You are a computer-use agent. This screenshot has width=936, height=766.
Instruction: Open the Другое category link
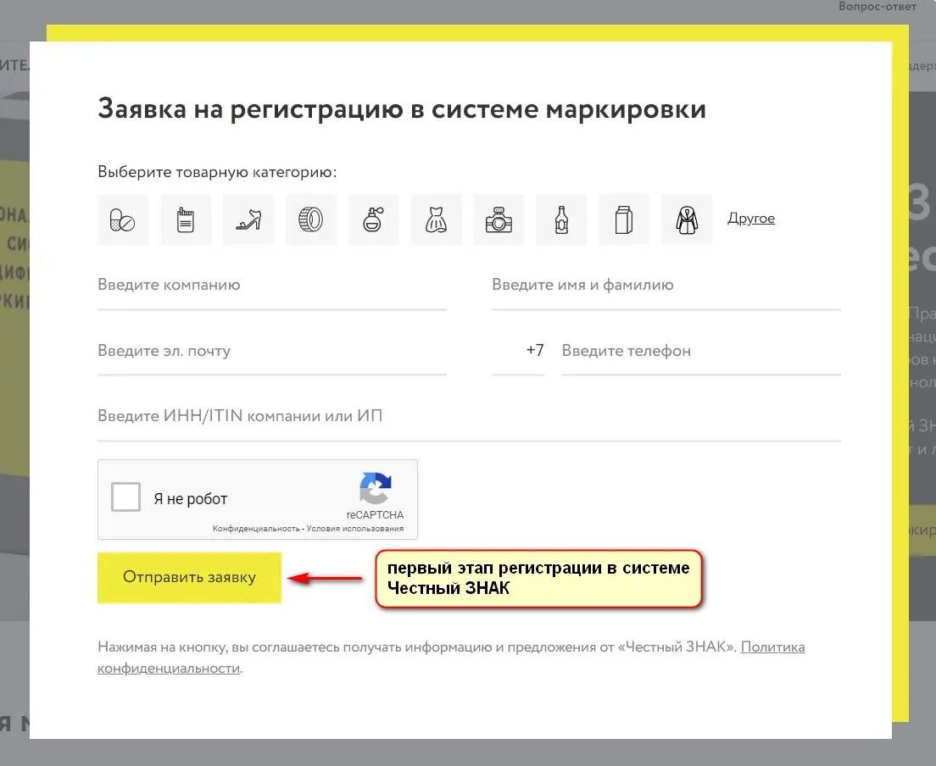tap(751, 219)
